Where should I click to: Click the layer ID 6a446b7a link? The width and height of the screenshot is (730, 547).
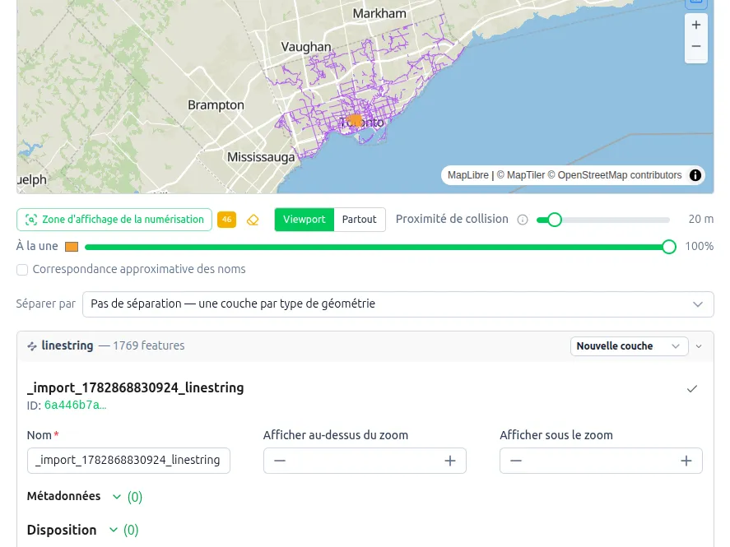point(76,406)
